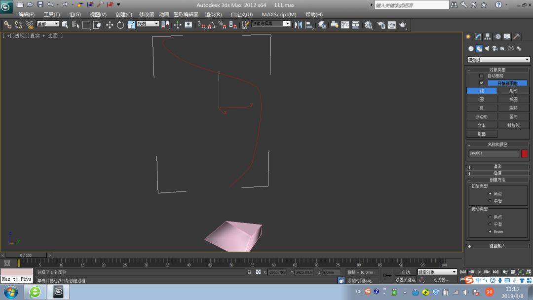Screen dimensions: 533x300
Task: Switch to the Display command panel tab
Action: [507, 37]
